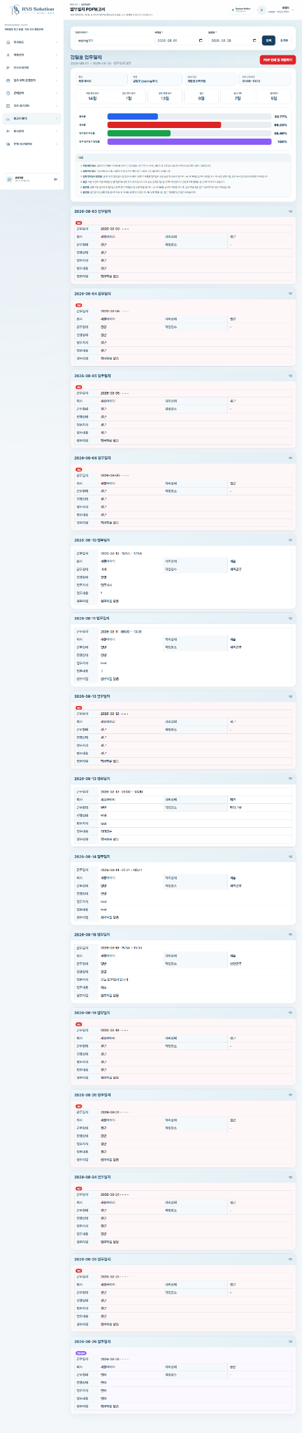Click the red absence badge in the 2026-08-19 card

pyautogui.click(x=78, y=1024)
